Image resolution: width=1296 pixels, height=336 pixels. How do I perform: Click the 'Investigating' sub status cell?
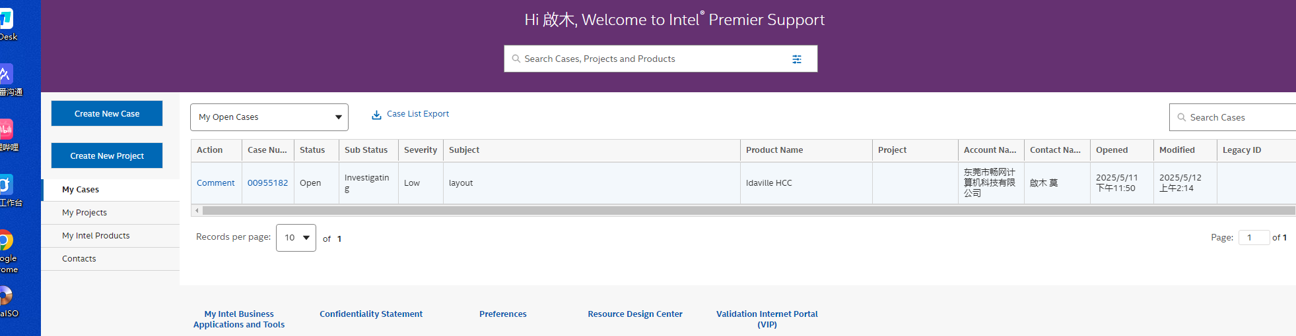(x=368, y=183)
